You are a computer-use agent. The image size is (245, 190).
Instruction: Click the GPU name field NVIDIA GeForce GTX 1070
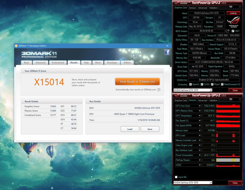pyautogui.click(x=206, y=13)
